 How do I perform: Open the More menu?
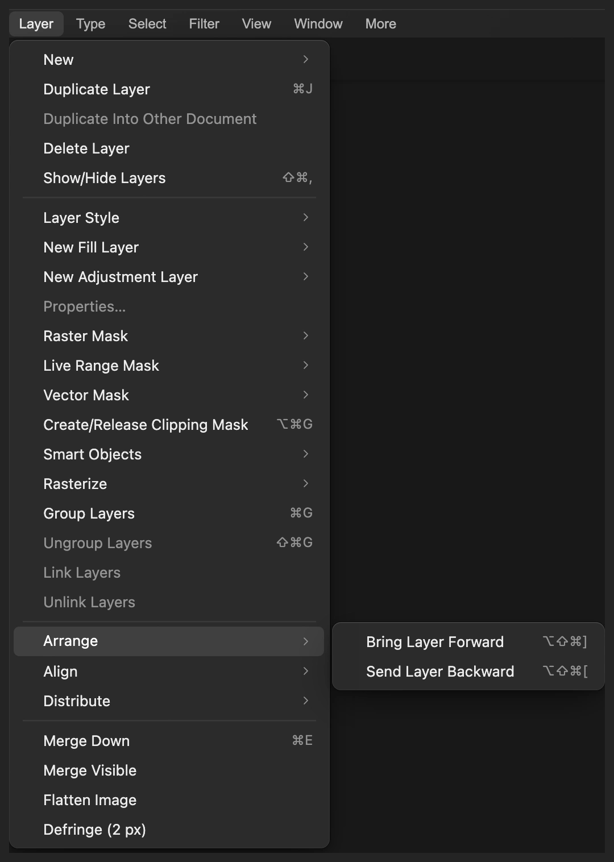pyautogui.click(x=381, y=24)
